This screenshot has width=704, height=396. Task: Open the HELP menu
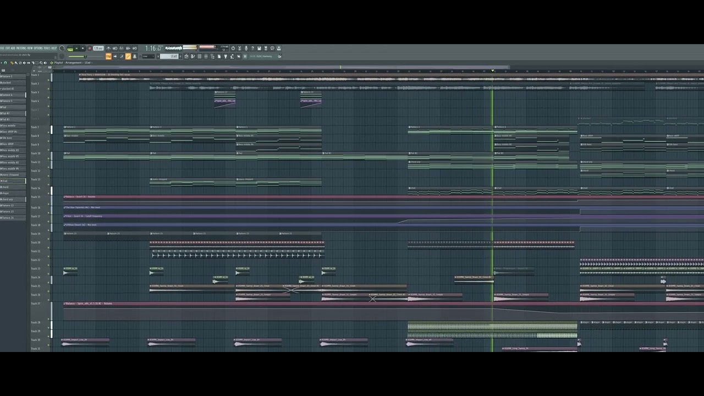pyautogui.click(x=54, y=48)
